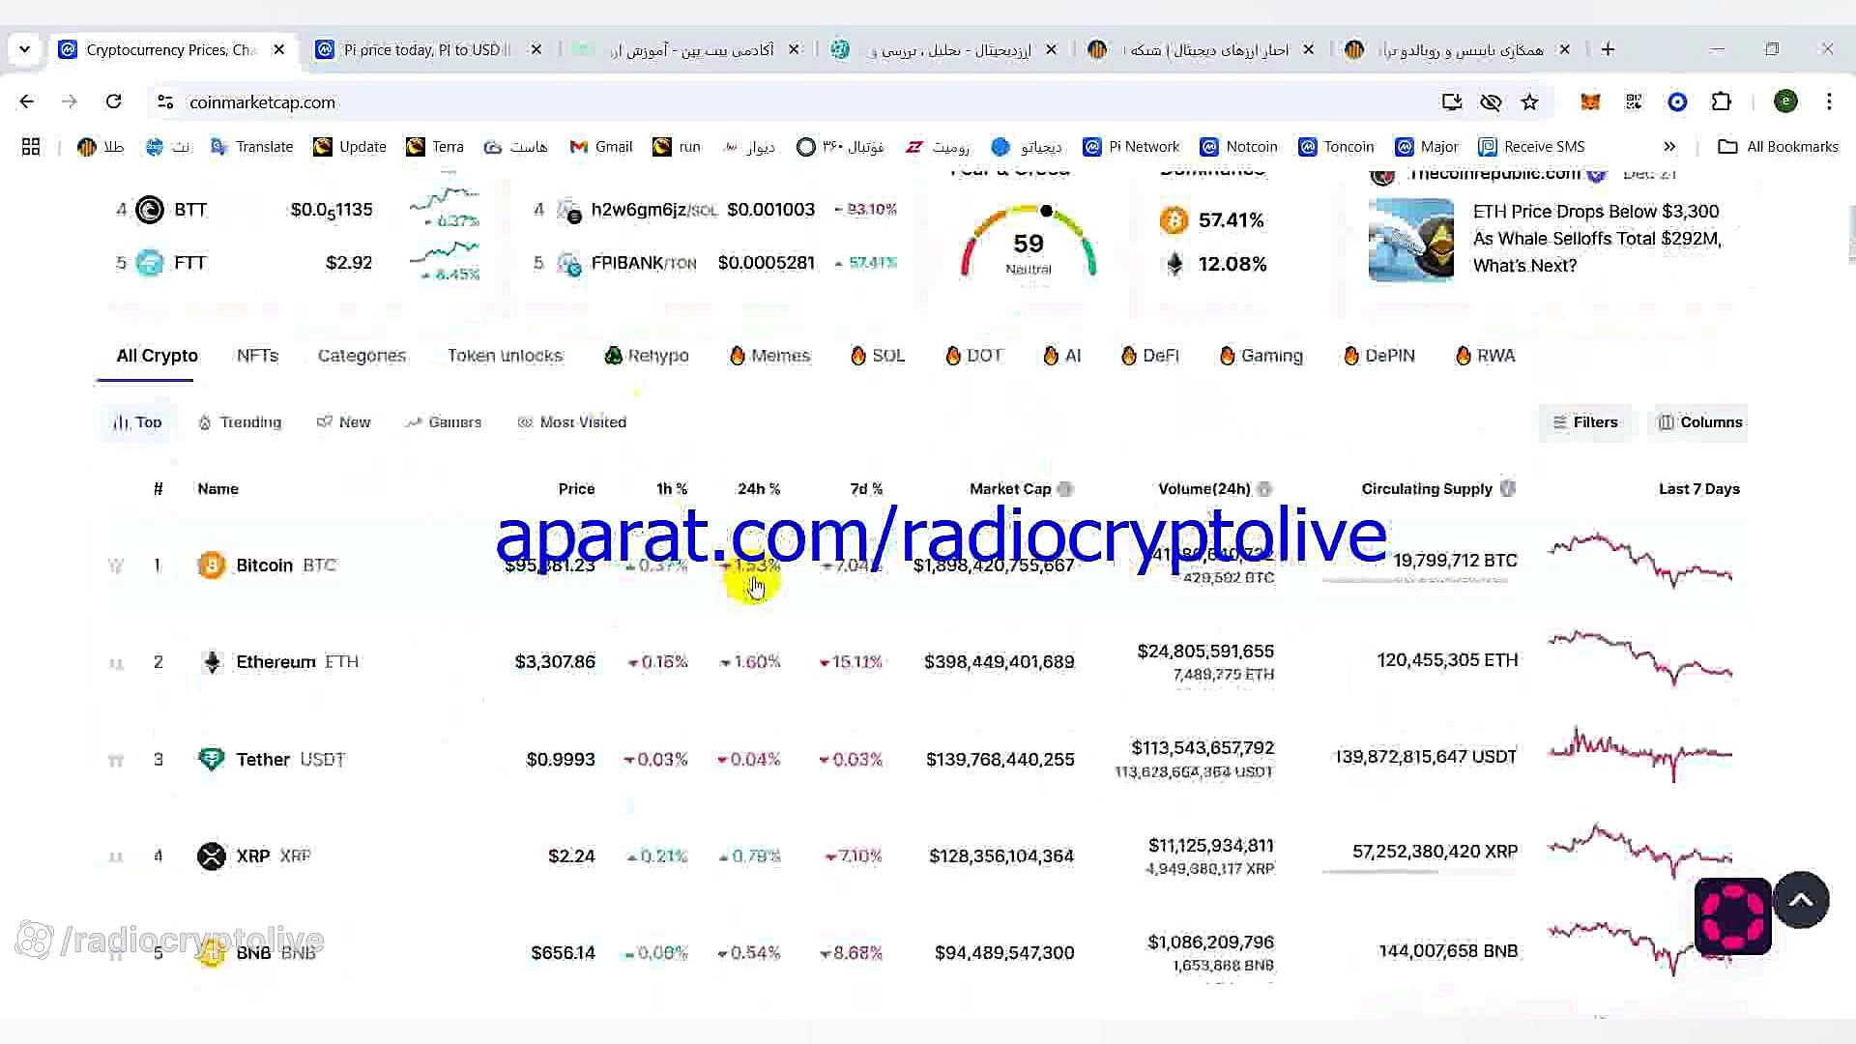Viewport: 1856px width, 1044px height.
Task: Open the Extensions puzzle icon
Action: pyautogui.click(x=1721, y=101)
